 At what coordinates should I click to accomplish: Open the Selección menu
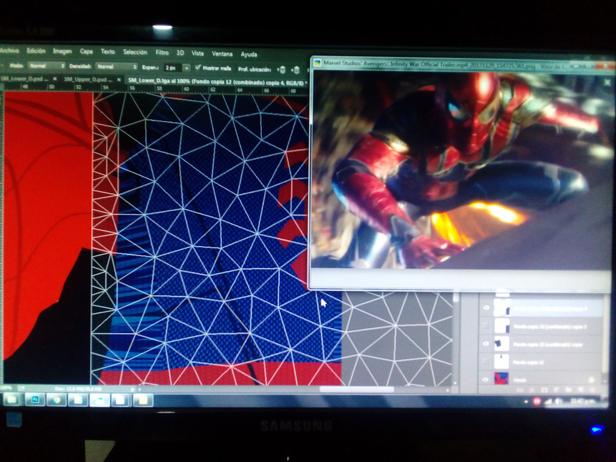click(x=135, y=52)
